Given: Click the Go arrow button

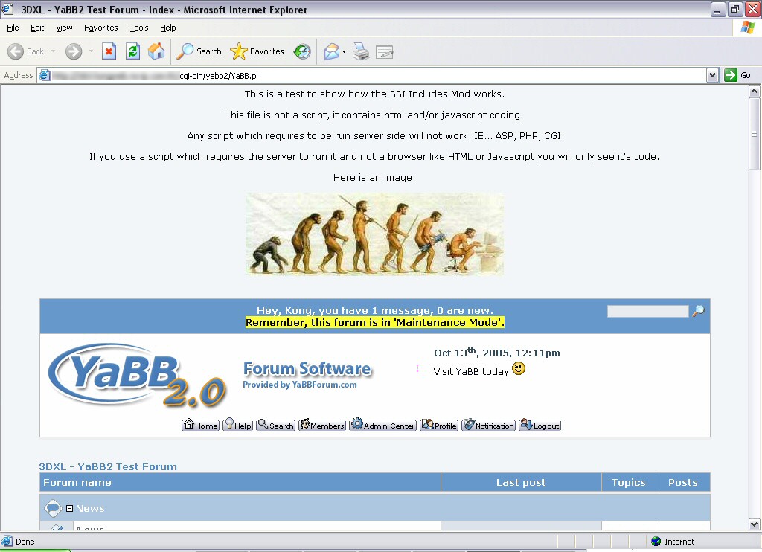Looking at the screenshot, I should point(737,75).
